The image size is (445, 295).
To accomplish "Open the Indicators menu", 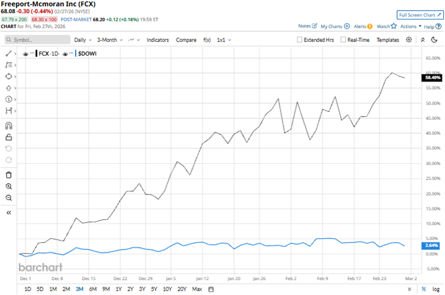I will coord(157,40).
